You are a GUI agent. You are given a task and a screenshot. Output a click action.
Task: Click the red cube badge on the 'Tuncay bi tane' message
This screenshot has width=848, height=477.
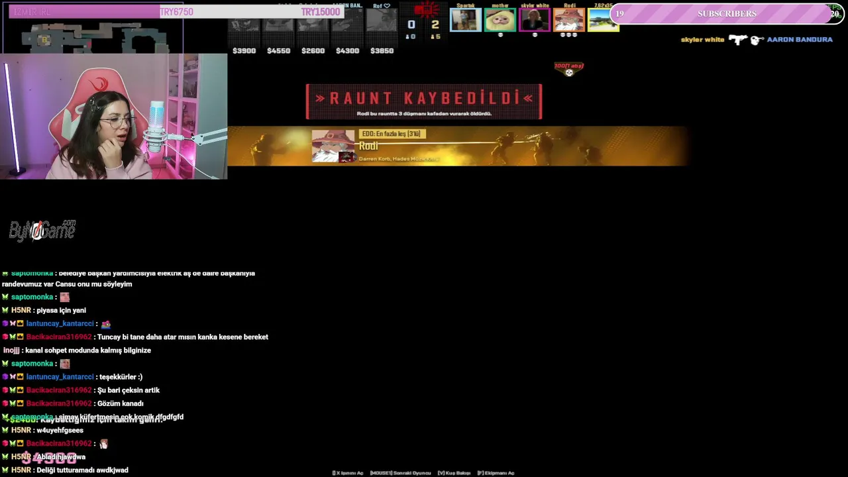click(5, 337)
